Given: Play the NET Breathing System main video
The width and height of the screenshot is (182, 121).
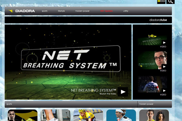Looking at the screenshot, I should coord(123,92).
